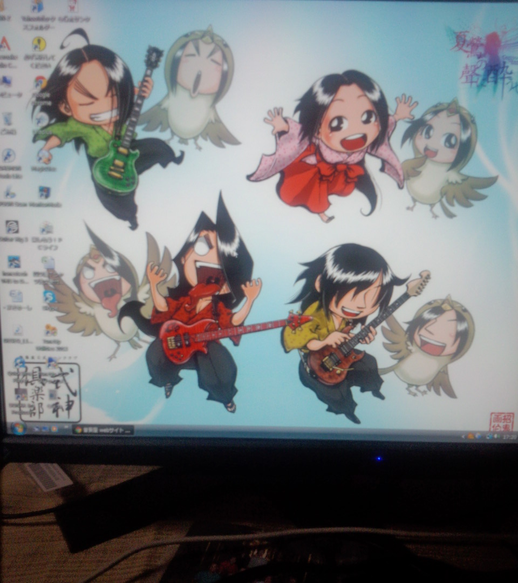Image resolution: width=518 pixels, height=583 pixels.
Task: Open the red letter A desktop shortcut
Action: [x=5, y=44]
